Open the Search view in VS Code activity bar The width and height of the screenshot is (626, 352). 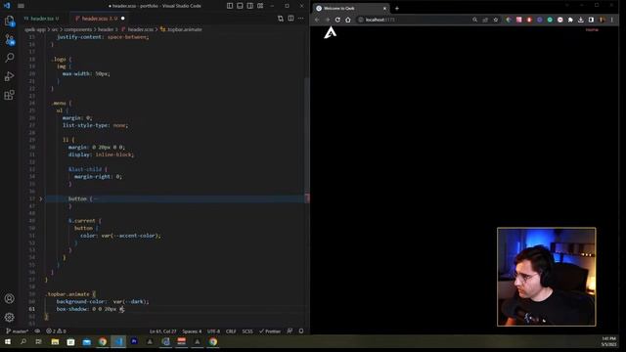click(x=9, y=58)
